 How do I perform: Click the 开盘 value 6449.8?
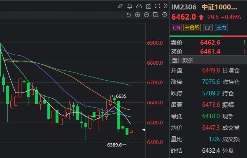point(211,70)
